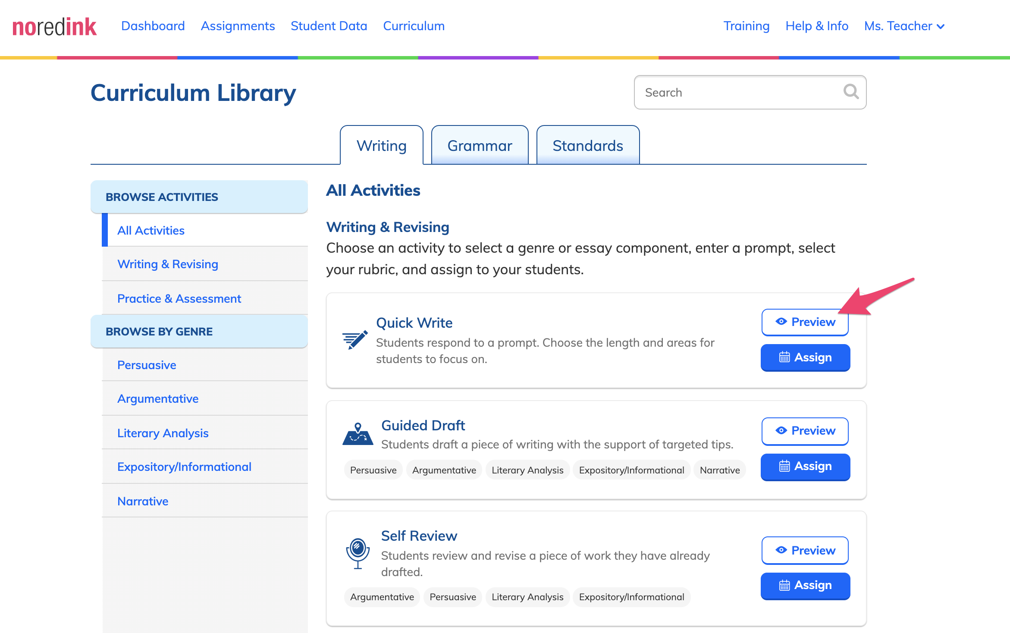This screenshot has height=633, width=1010.
Task: Click the Writing & Revising section heading
Action: click(387, 227)
